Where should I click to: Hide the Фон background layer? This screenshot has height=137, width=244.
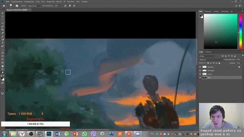point(200,78)
